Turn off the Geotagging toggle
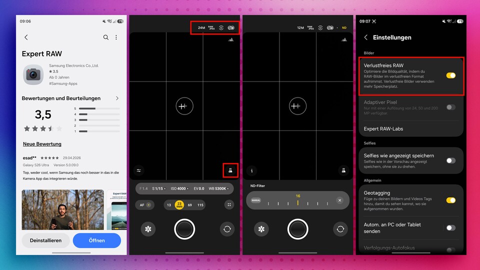 [450, 200]
